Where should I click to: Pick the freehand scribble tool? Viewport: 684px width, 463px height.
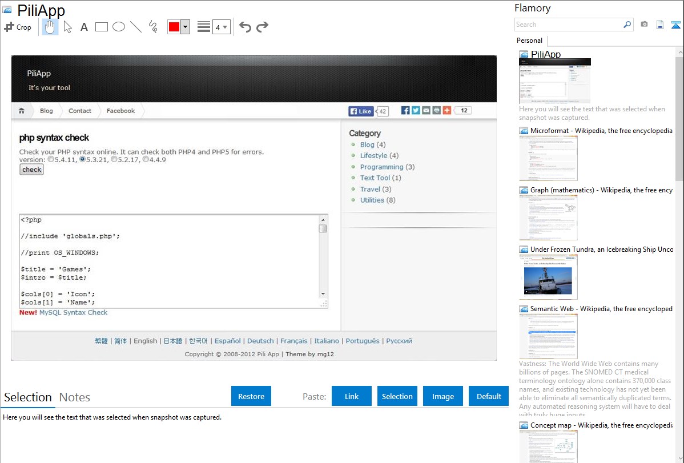153,27
